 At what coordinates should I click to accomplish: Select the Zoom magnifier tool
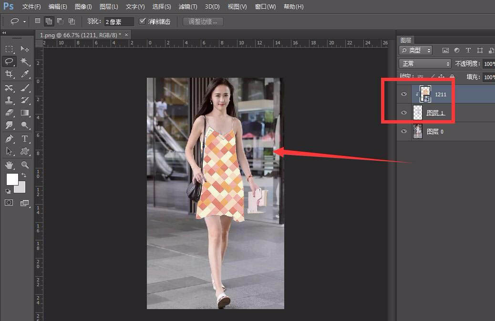tap(25, 165)
